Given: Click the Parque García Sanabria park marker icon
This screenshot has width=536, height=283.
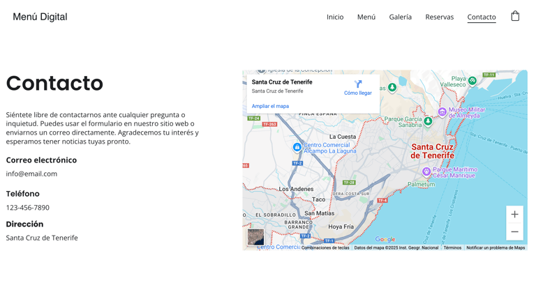Looking at the screenshot, I should pyautogui.click(x=428, y=121).
